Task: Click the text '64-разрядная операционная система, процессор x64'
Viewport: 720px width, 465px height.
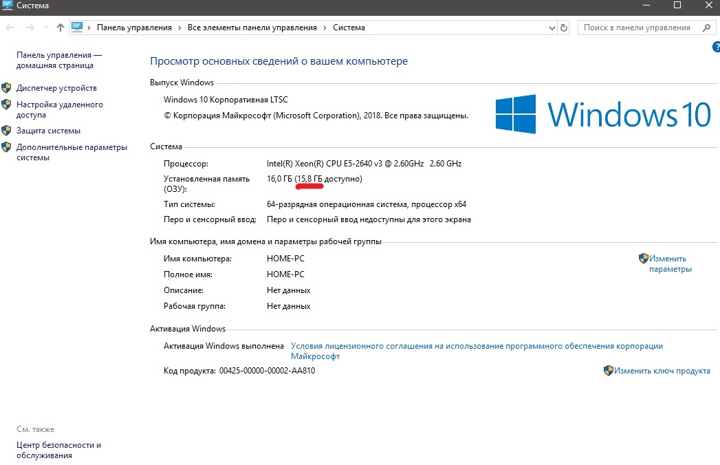Action: coord(367,204)
